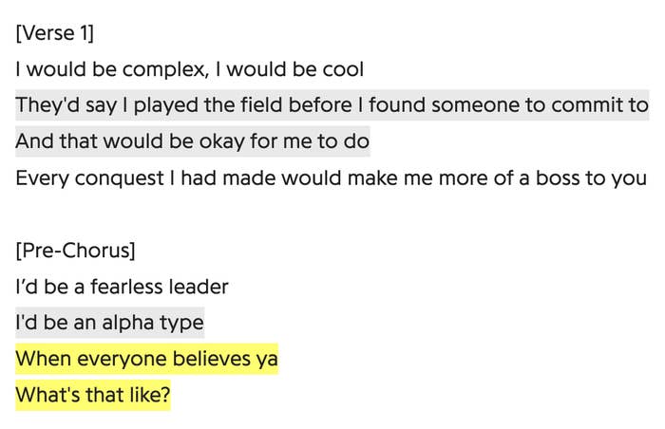Click the 'Every conquest I had made' line
The width and height of the screenshot is (665, 429).
332,178
